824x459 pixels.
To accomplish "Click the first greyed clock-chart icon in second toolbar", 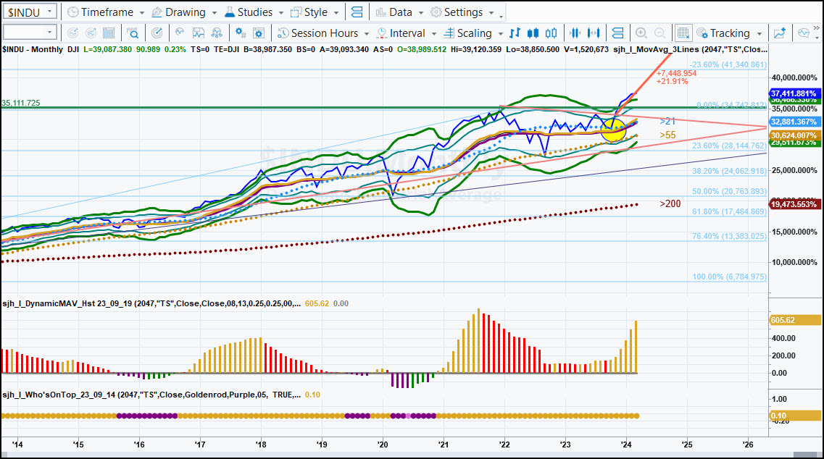I will 72,33.
